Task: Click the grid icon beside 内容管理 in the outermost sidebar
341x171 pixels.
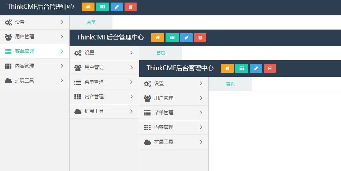Action: (x=8, y=66)
